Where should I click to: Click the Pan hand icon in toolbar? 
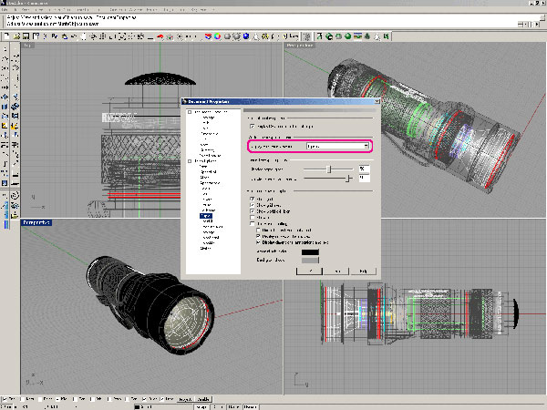coord(83,36)
